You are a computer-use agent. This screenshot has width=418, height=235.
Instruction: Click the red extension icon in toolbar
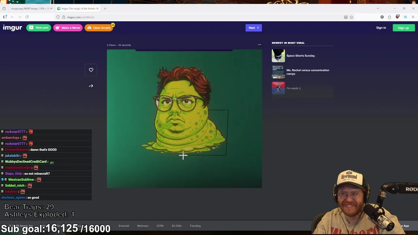click(x=397, y=17)
